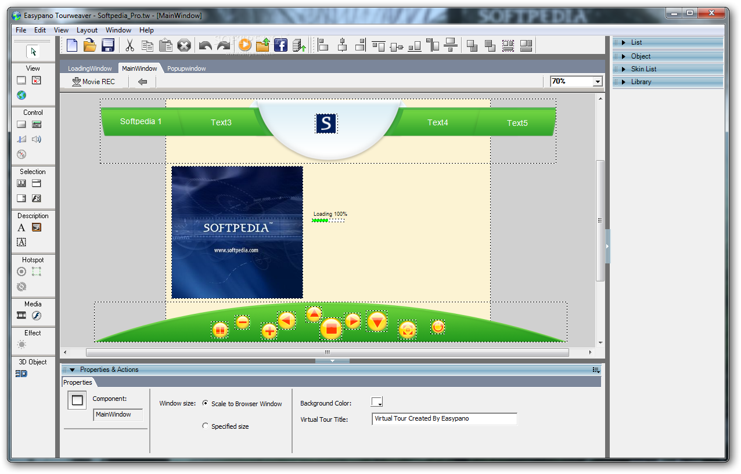This screenshot has width=741, height=474.
Task: Click the horizontal scrollbar under the canvas
Action: (x=327, y=352)
